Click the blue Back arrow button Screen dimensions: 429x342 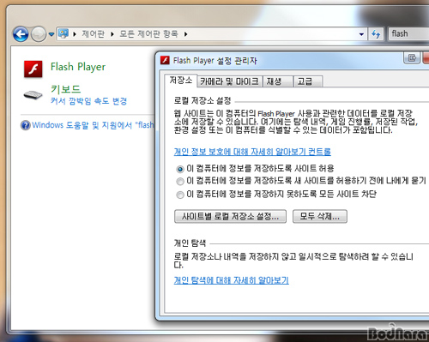point(21,34)
